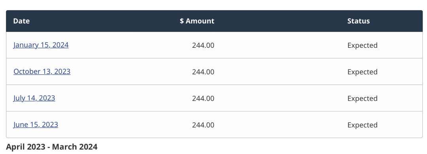This screenshot has width=427, height=154.
Task: Follow the July 14, 2023 link
Action: (34, 98)
